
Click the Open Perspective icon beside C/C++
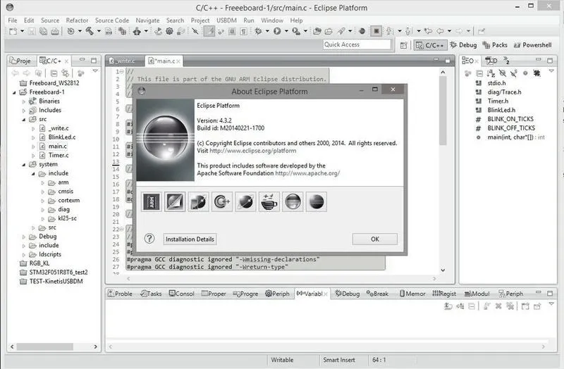point(403,45)
